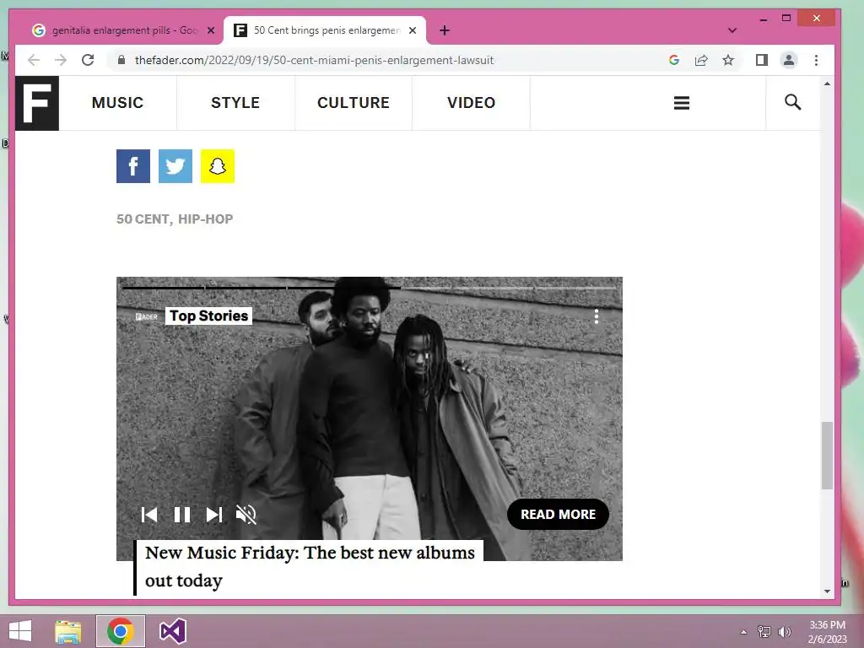Go to the MUSIC section

point(117,102)
